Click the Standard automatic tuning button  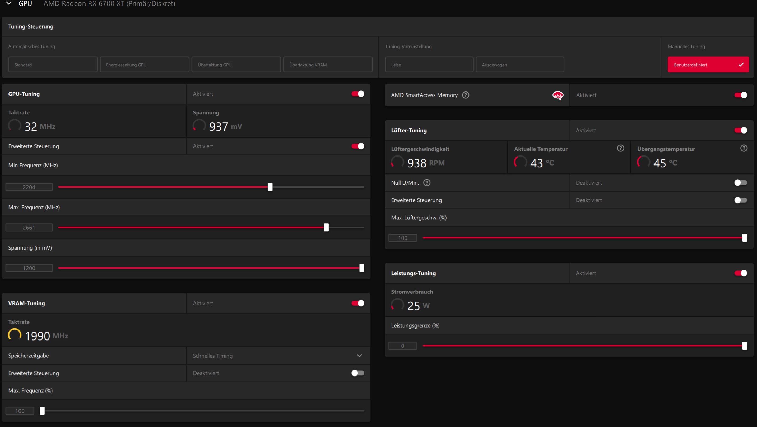coord(53,65)
